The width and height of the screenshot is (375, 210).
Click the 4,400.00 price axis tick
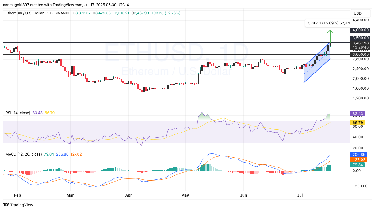coord(361,20)
